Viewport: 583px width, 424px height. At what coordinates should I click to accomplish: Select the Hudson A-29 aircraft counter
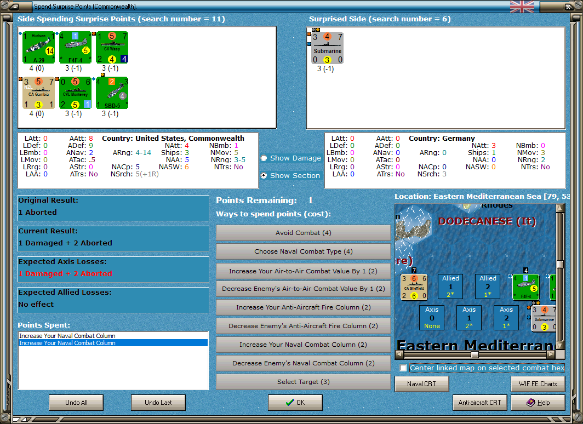39,48
